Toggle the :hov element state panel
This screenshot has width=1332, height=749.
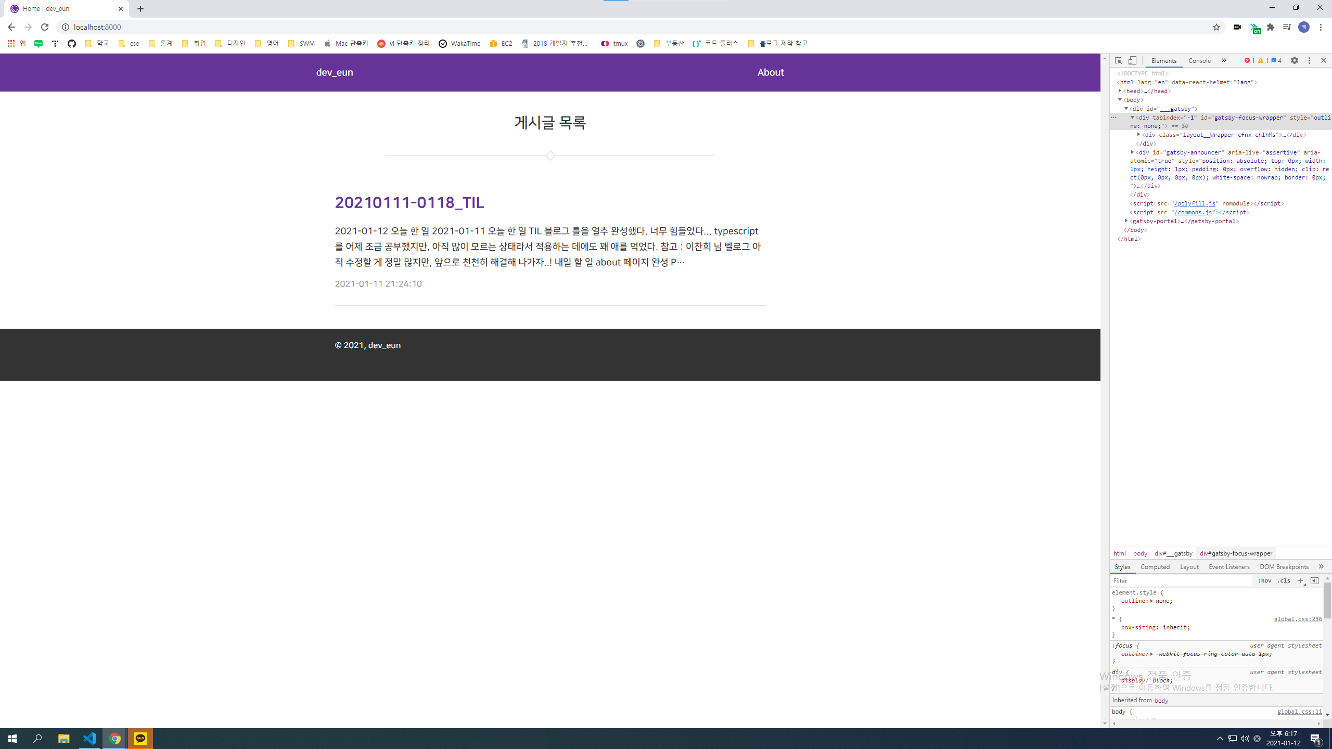(x=1264, y=580)
